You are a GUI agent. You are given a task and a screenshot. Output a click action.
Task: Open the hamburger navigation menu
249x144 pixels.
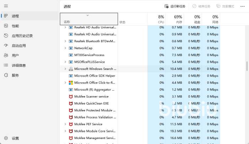click(x=6, y=6)
